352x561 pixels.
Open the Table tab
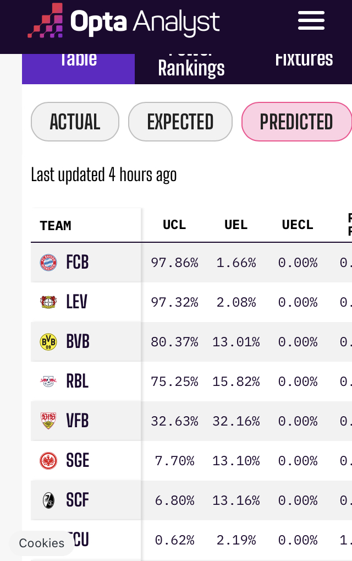click(78, 59)
